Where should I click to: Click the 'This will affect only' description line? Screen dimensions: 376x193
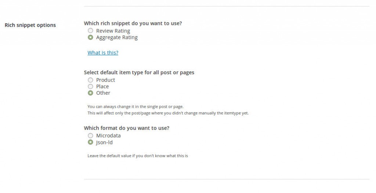pos(168,113)
